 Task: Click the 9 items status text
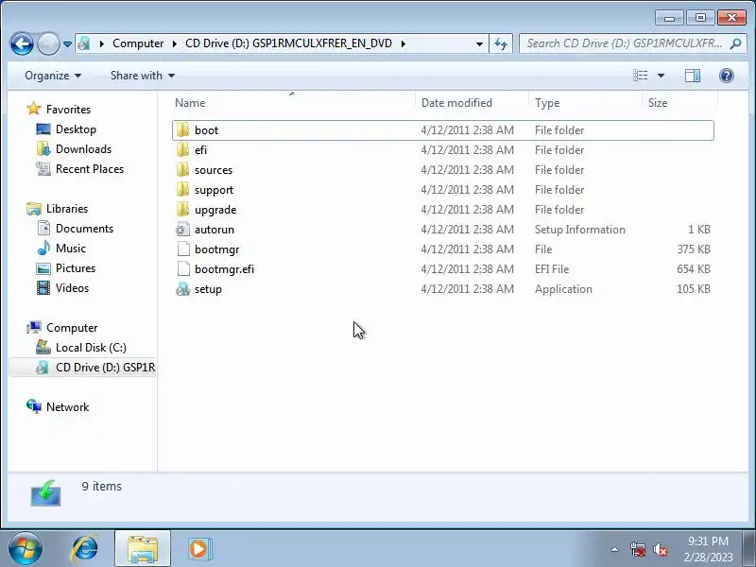point(101,486)
